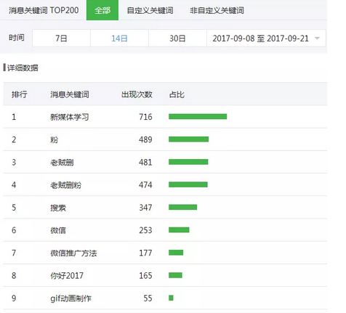Click the 占比 column header

pyautogui.click(x=177, y=94)
